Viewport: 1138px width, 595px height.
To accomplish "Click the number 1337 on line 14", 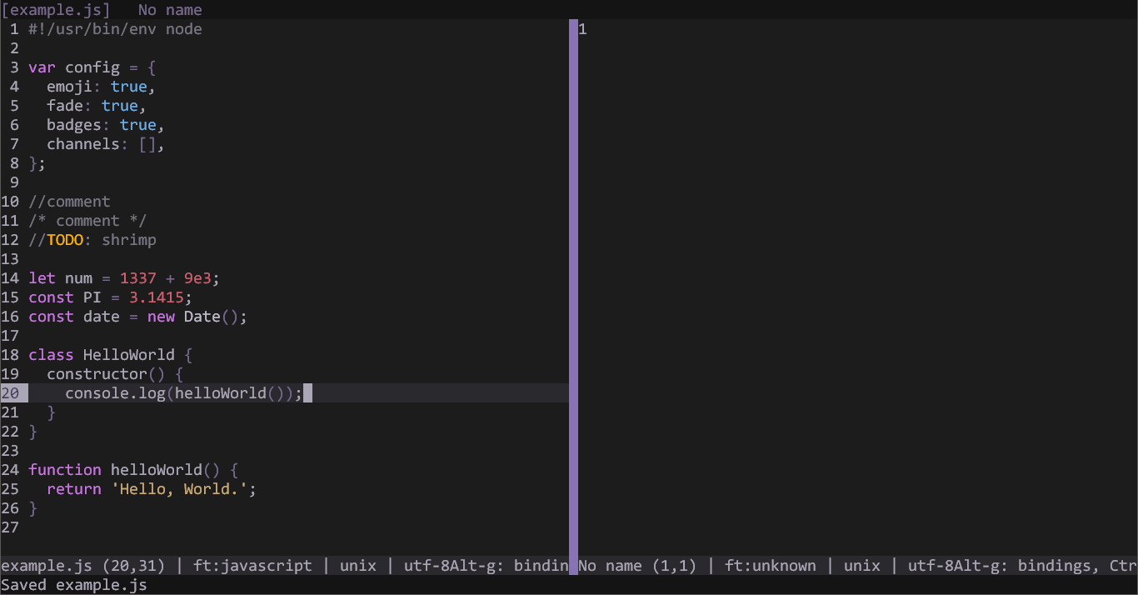I will click(x=138, y=278).
